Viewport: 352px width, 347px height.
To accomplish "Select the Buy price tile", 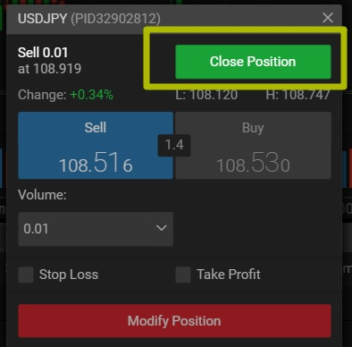I will (x=253, y=146).
